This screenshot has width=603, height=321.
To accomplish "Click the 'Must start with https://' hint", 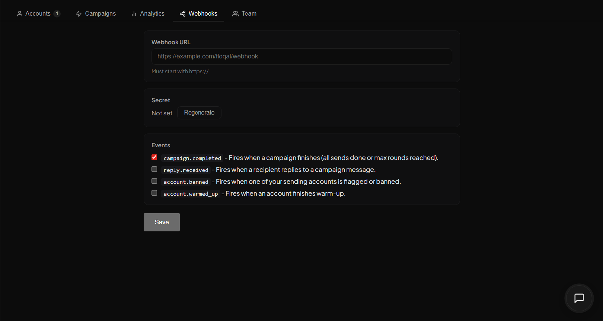I will [180, 71].
